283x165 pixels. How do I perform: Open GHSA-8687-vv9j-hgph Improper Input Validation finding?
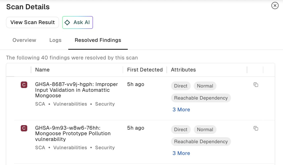click(76, 90)
